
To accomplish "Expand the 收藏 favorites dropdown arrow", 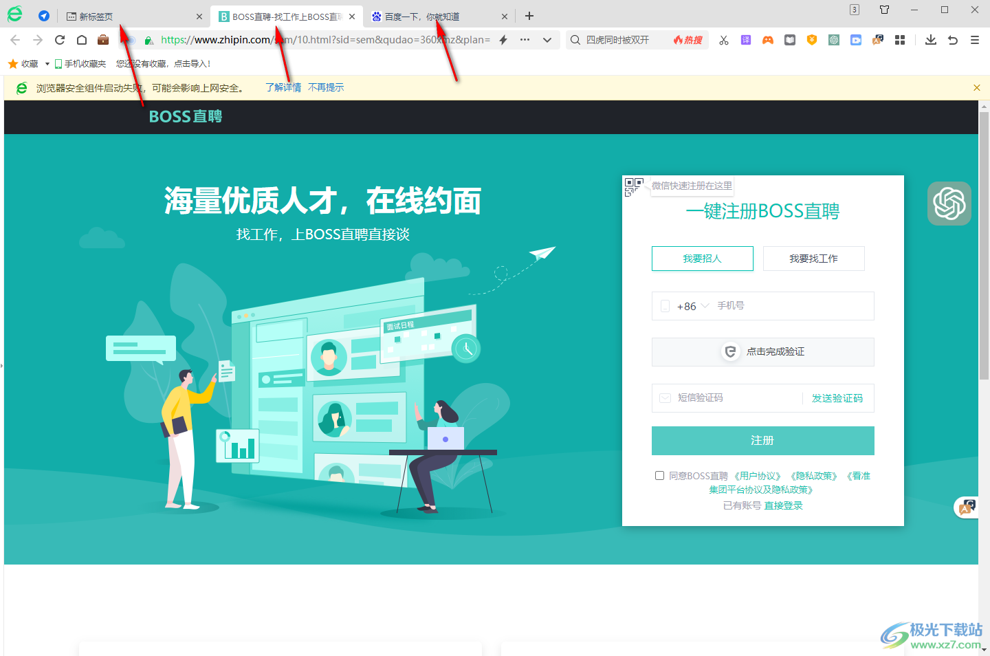I will point(47,64).
